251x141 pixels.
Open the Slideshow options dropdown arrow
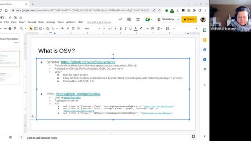(178, 19)
